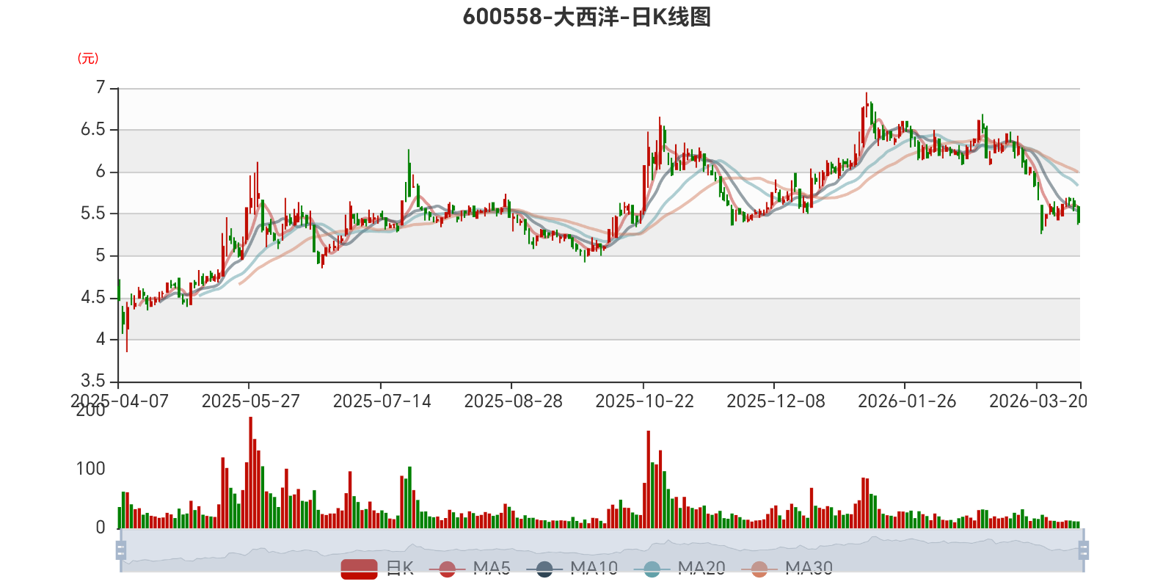The image size is (1174, 587).
Task: Click the 5.5 price axis label
Action: [93, 214]
